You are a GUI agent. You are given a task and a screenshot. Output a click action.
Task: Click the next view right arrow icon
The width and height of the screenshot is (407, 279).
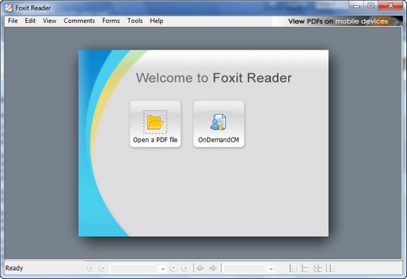[213, 268]
